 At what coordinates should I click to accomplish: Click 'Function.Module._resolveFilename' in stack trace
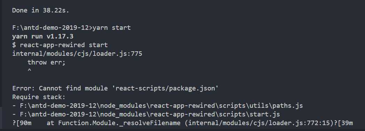pos(119,123)
